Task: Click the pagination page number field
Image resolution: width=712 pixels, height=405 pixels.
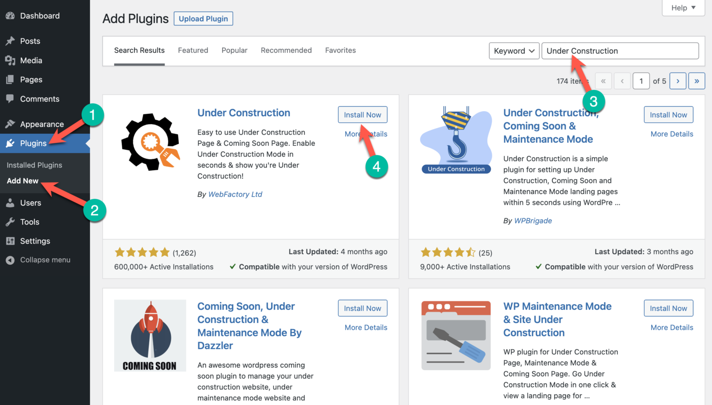Action: pos(641,81)
